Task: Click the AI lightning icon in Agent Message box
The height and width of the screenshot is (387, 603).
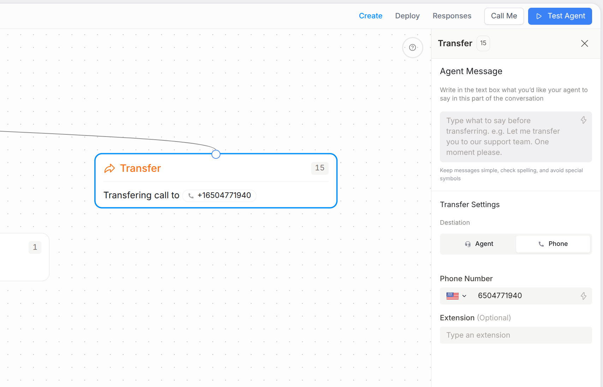Action: pyautogui.click(x=583, y=120)
